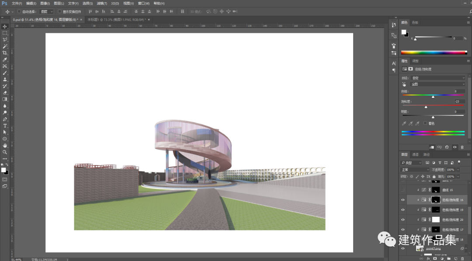Image resolution: width=472 pixels, height=261 pixels.
Task: Open the blend mode dropdown
Action: click(415, 170)
